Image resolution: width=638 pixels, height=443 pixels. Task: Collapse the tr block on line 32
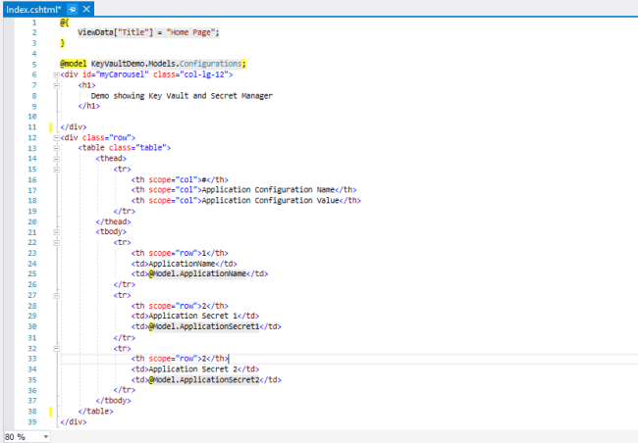coord(57,348)
